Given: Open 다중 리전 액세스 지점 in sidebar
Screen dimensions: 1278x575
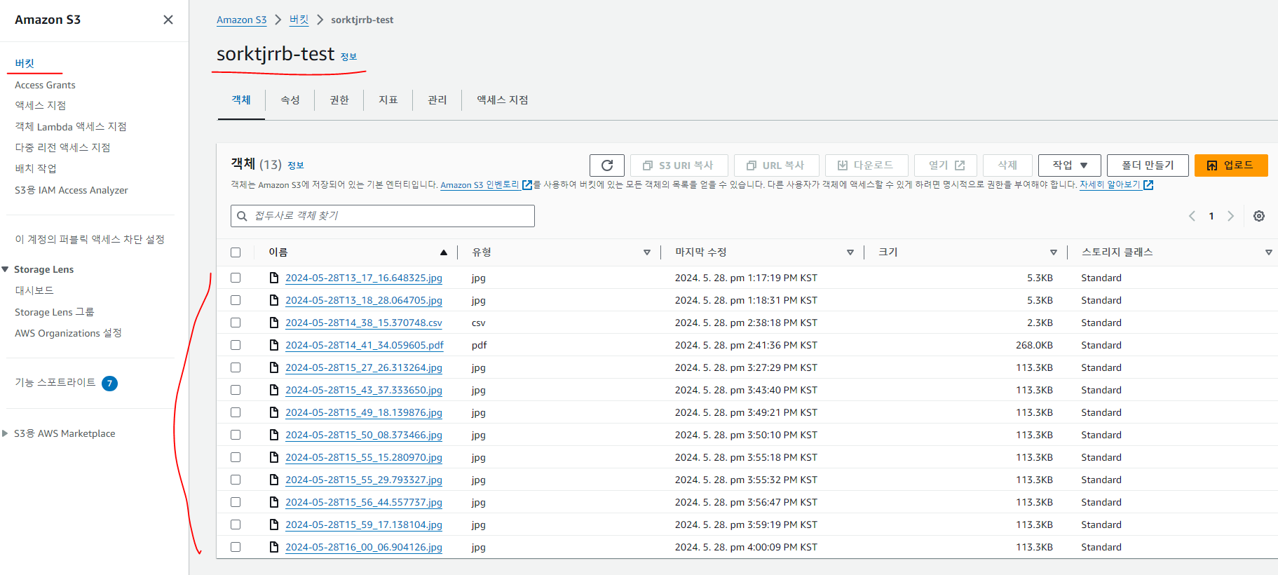Looking at the screenshot, I should (63, 148).
